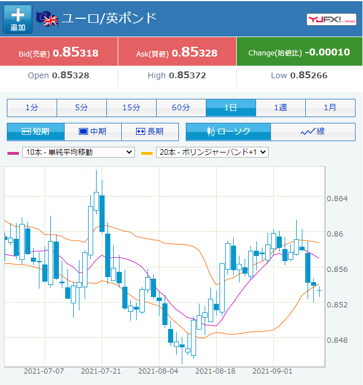Click the 2021-07-07 date axis label
The width and height of the screenshot is (363, 385).
tap(44, 371)
